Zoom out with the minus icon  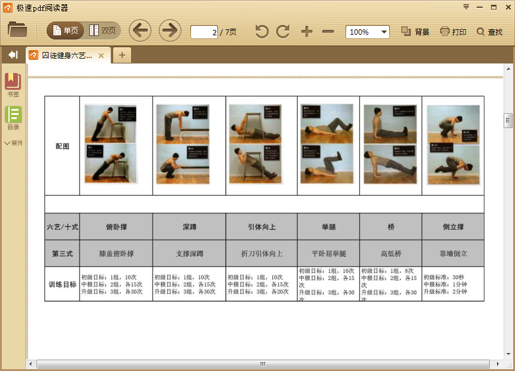point(328,32)
